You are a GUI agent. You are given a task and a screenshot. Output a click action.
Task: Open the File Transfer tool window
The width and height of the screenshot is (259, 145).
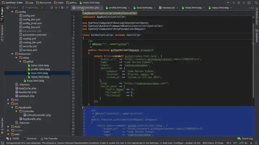point(49,139)
